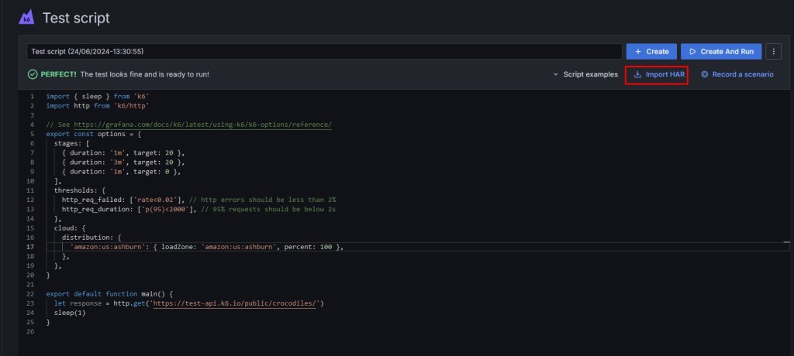Open the three-dot more options menu

tap(773, 51)
